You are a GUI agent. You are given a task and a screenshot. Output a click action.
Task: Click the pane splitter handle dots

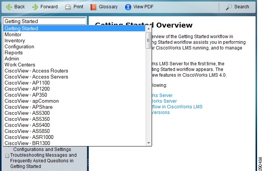88,163
